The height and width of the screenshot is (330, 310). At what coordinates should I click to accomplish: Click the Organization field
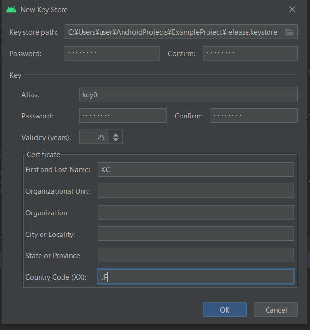[196, 212]
